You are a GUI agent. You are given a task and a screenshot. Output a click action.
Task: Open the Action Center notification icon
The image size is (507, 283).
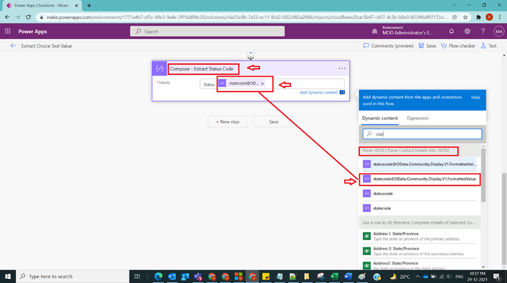[497, 276]
